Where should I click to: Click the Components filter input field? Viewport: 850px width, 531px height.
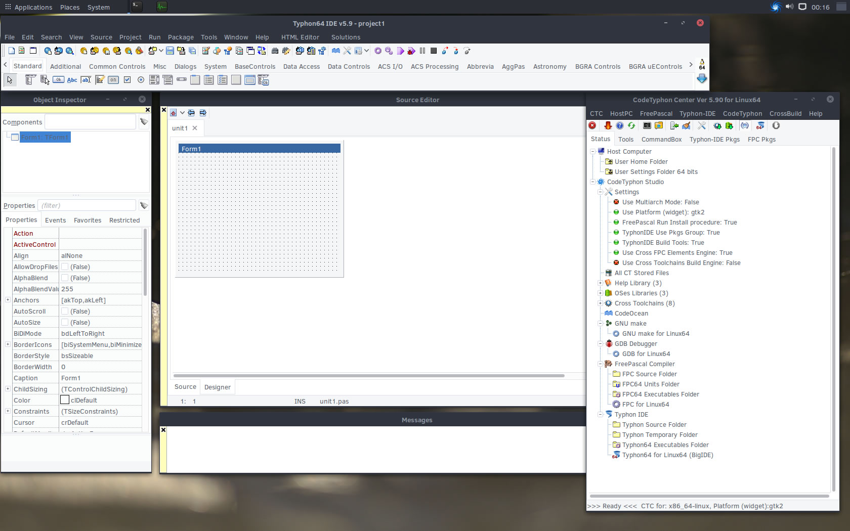90,122
